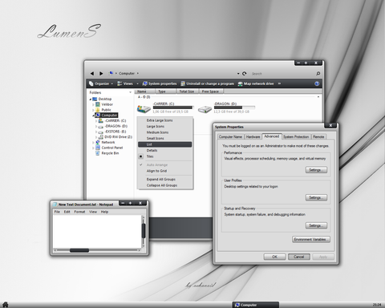Click the Search input field
This screenshot has width=385, height=308.
click(x=282, y=74)
